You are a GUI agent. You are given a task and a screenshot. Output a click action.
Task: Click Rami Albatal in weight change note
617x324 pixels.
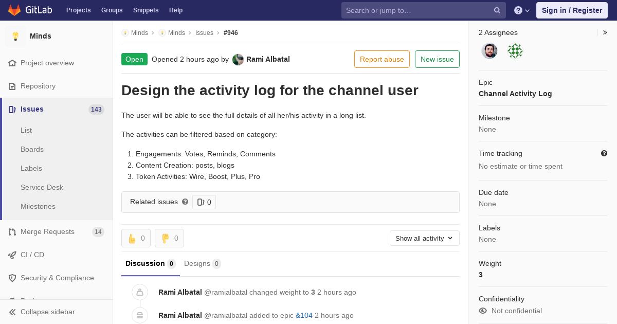(x=180, y=293)
